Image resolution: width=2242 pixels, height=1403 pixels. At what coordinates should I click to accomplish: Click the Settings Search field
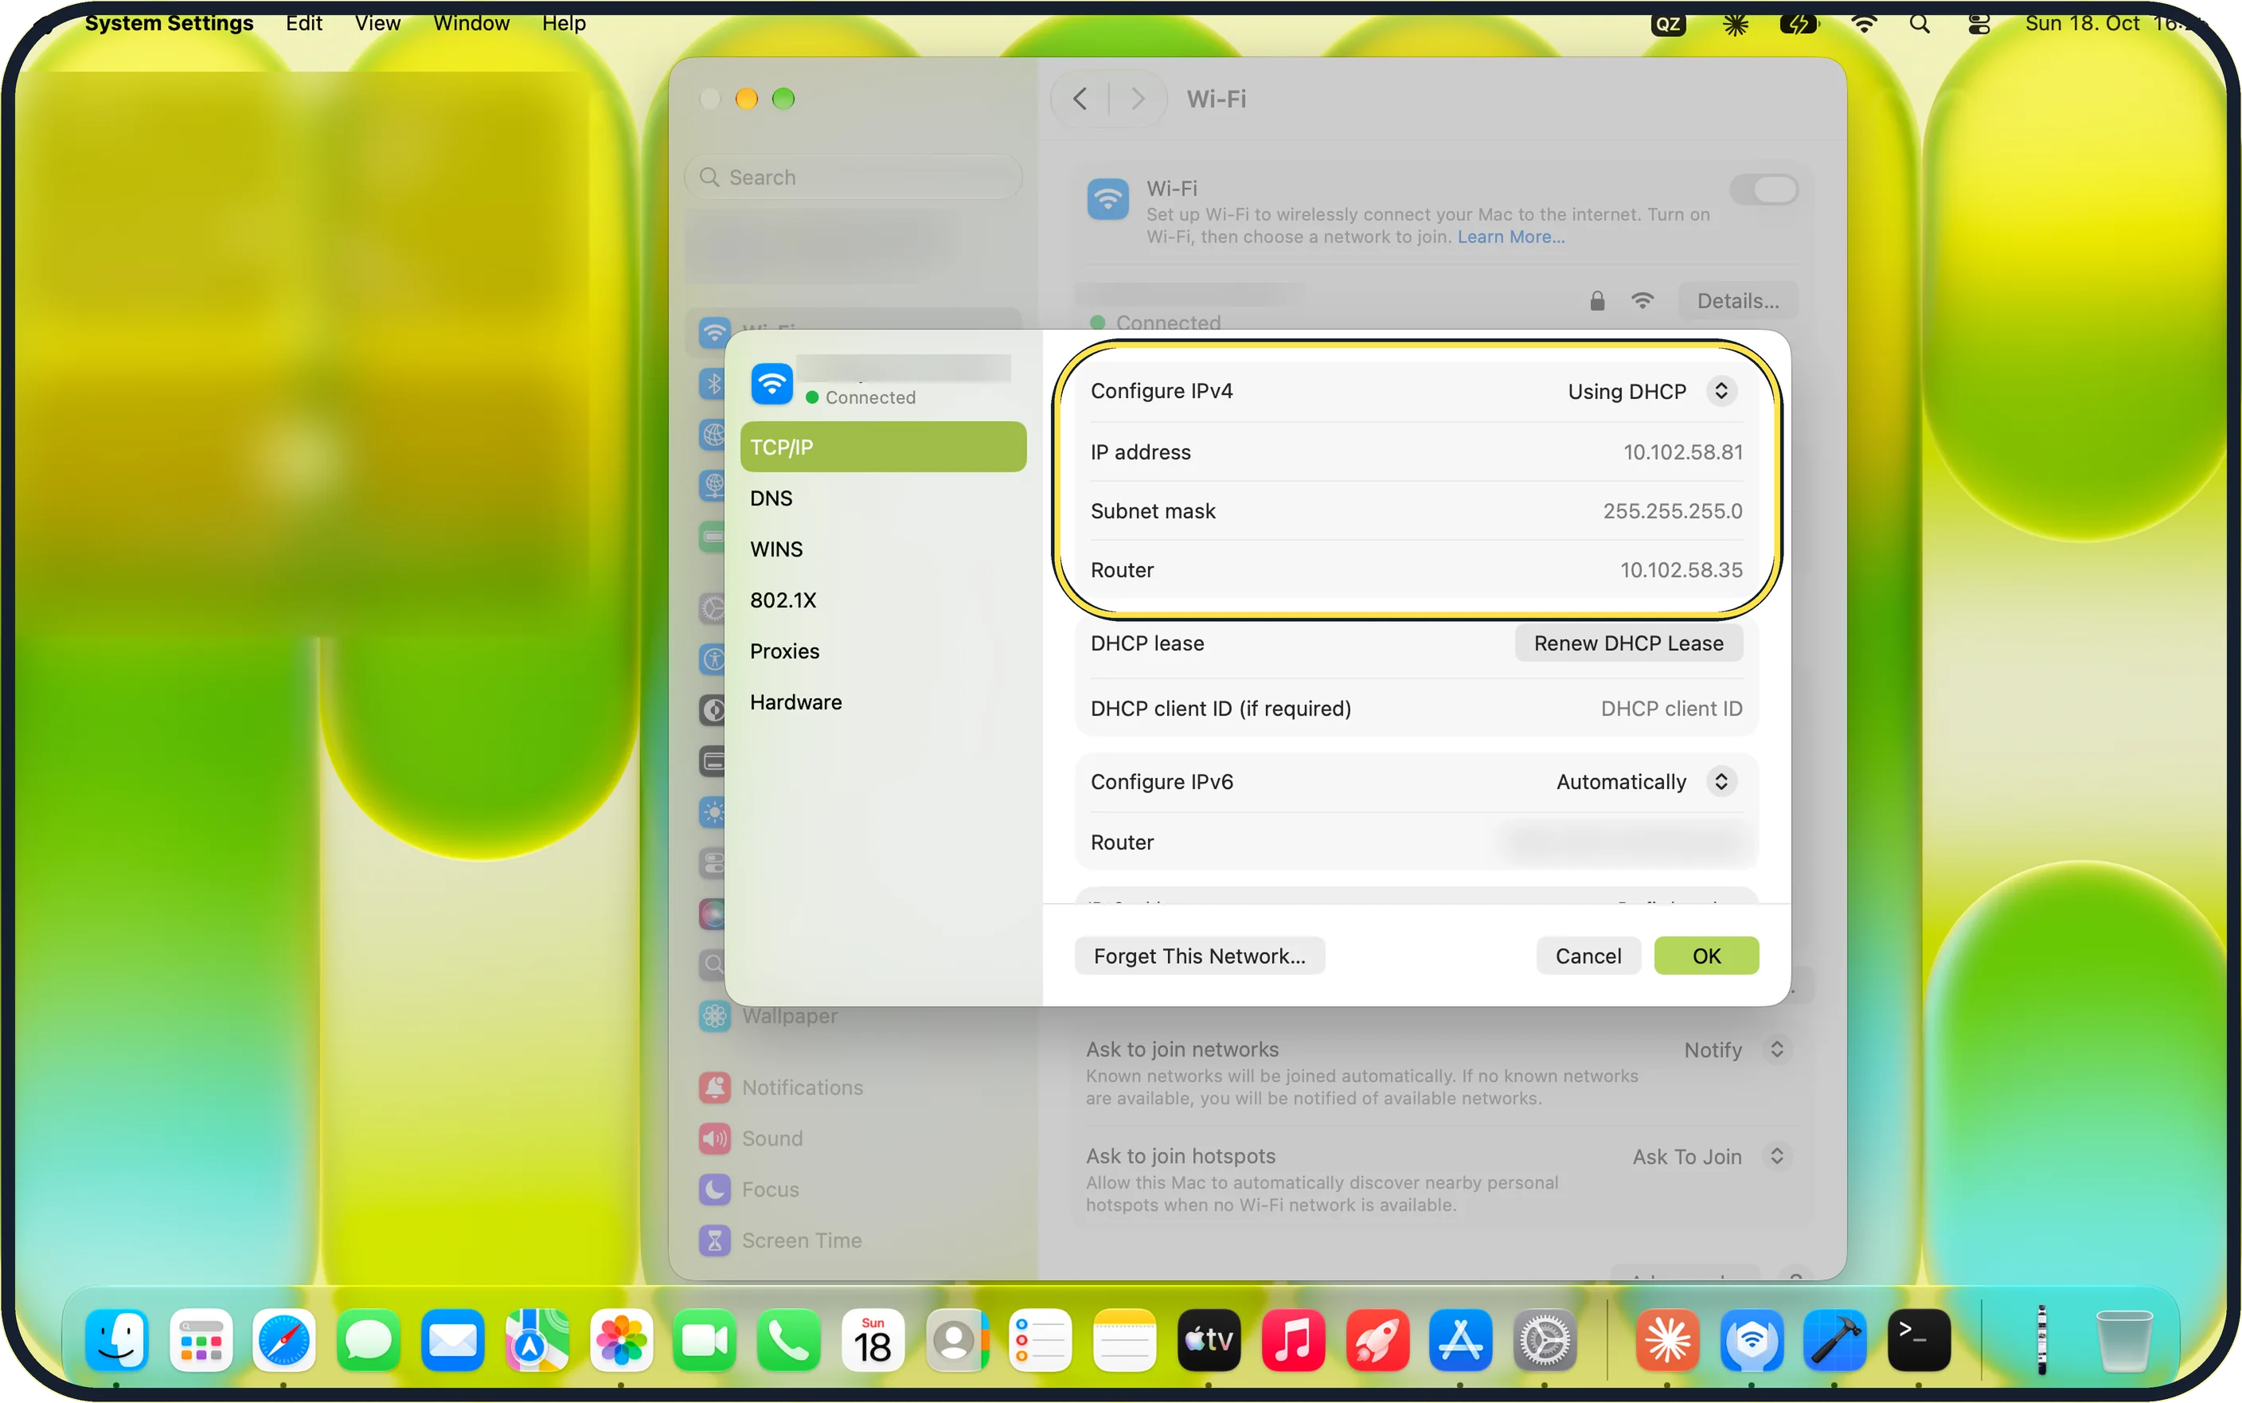click(853, 178)
